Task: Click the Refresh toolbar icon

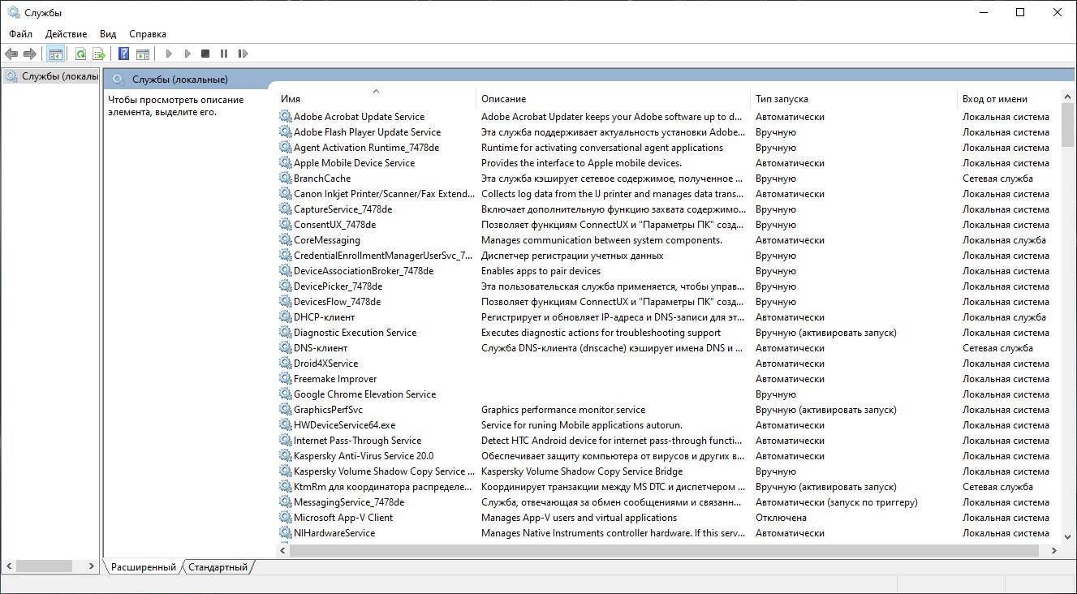Action: (x=80, y=54)
